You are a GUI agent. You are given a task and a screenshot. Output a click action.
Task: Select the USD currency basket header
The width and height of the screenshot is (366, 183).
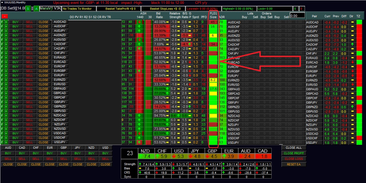tap(105, 148)
